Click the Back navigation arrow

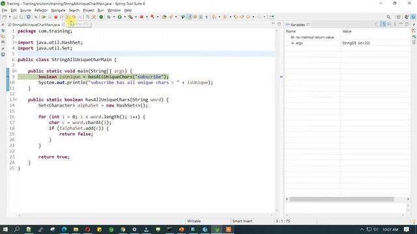(x=248, y=17)
